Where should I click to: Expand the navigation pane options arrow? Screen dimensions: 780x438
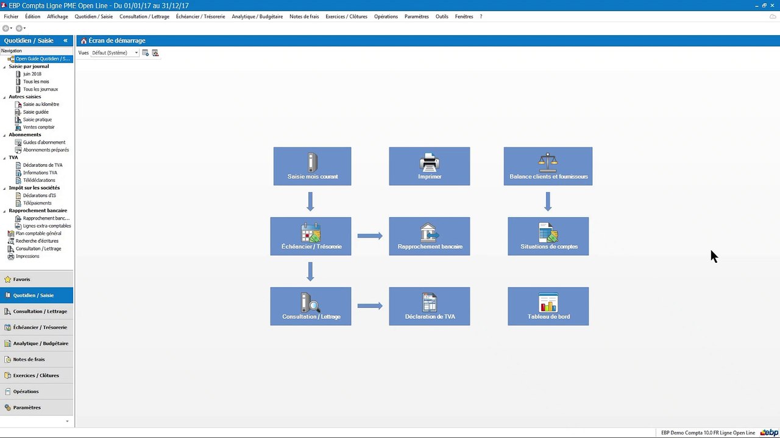pos(67,421)
